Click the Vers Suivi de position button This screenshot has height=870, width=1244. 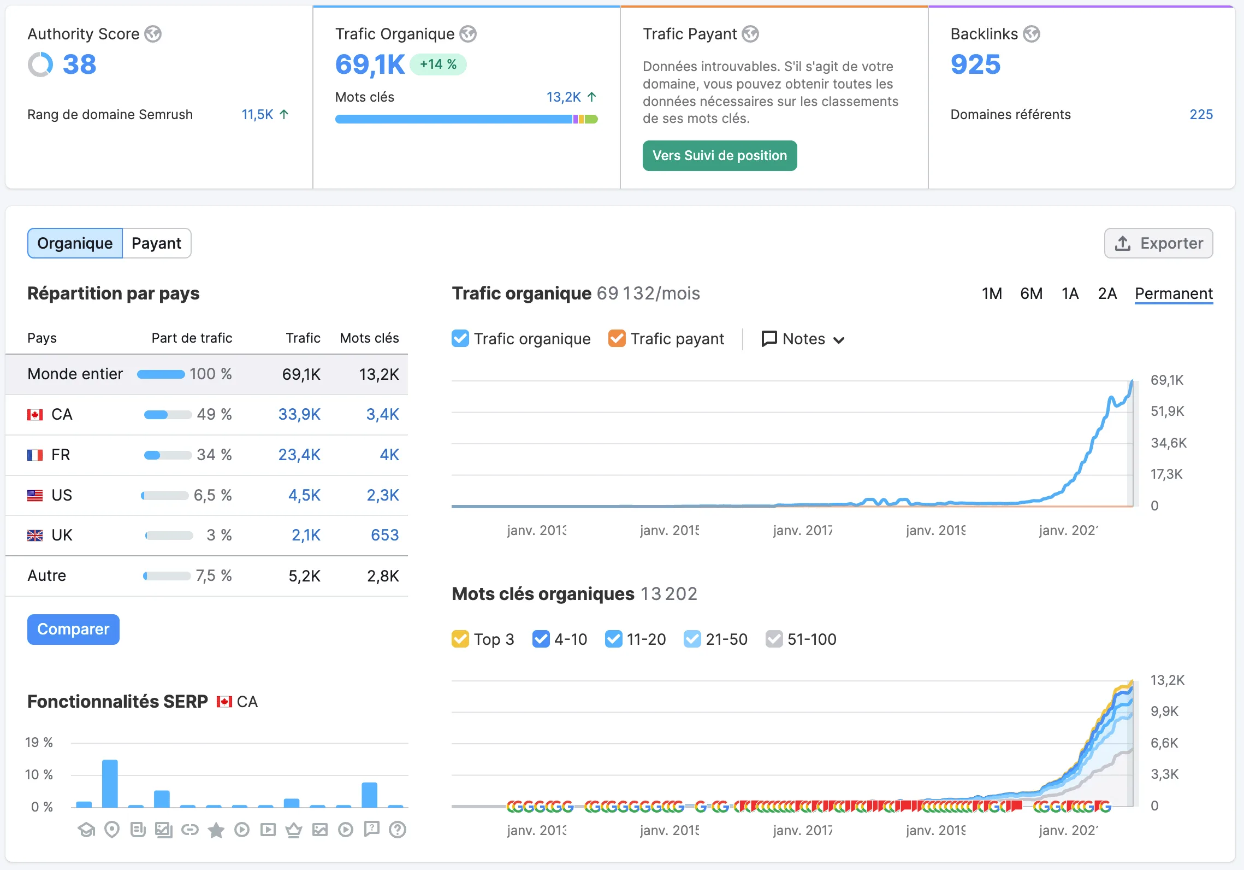point(719,156)
